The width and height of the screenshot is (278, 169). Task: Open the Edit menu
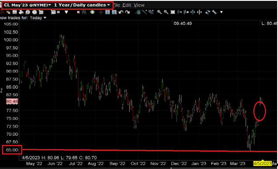pos(127,5)
